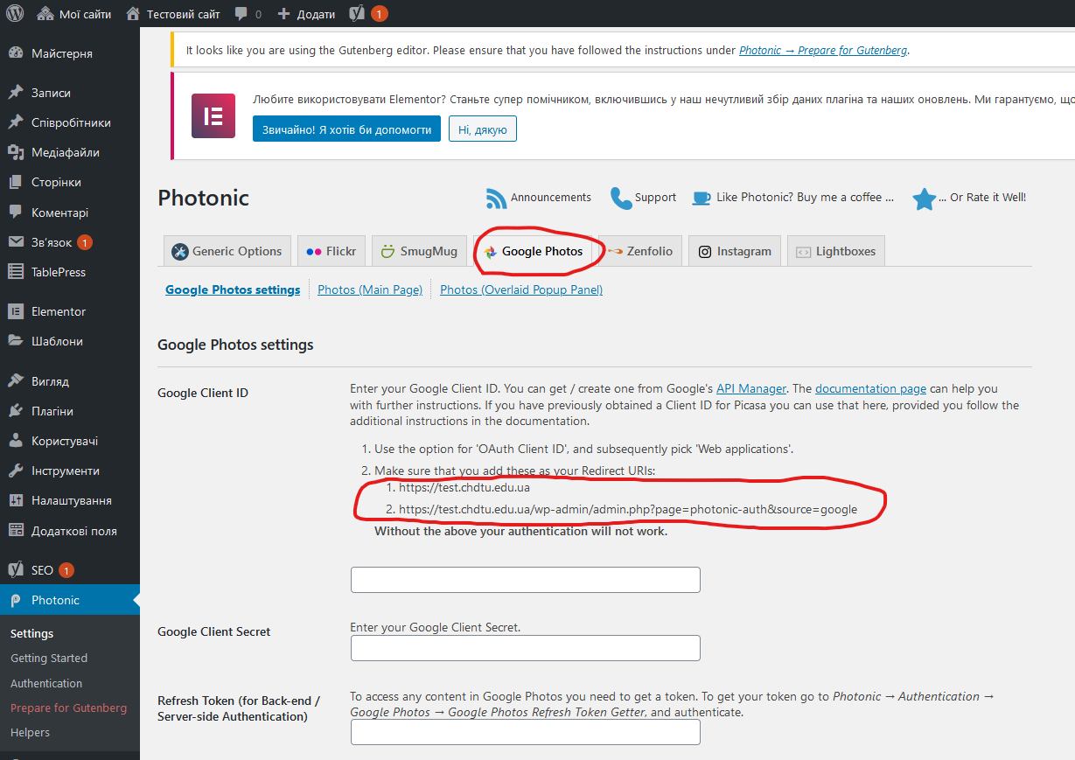This screenshot has width=1075, height=760.
Task: Click the red notification badge next to Зв'язок
Action: pyautogui.click(x=85, y=242)
